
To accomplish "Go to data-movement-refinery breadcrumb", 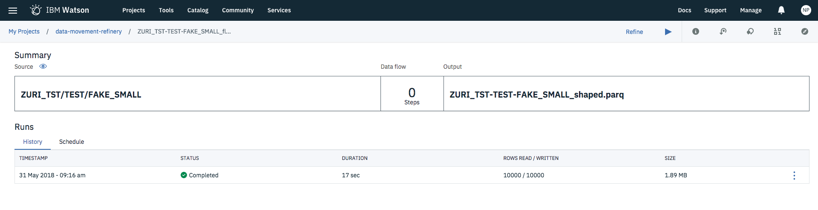I will point(89,31).
